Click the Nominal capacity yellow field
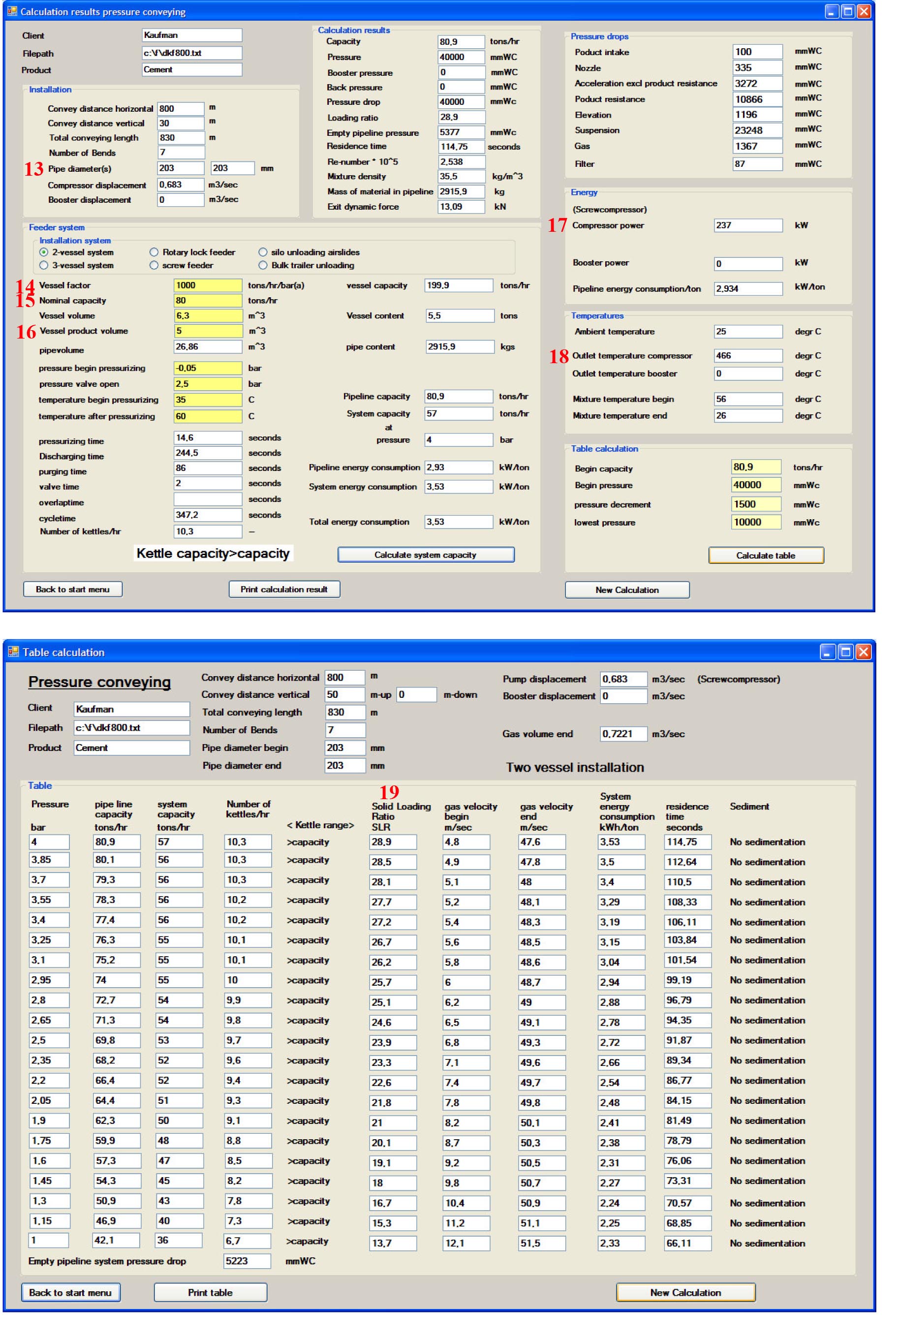Screen dimensions: 897x1341 pyautogui.click(x=208, y=300)
